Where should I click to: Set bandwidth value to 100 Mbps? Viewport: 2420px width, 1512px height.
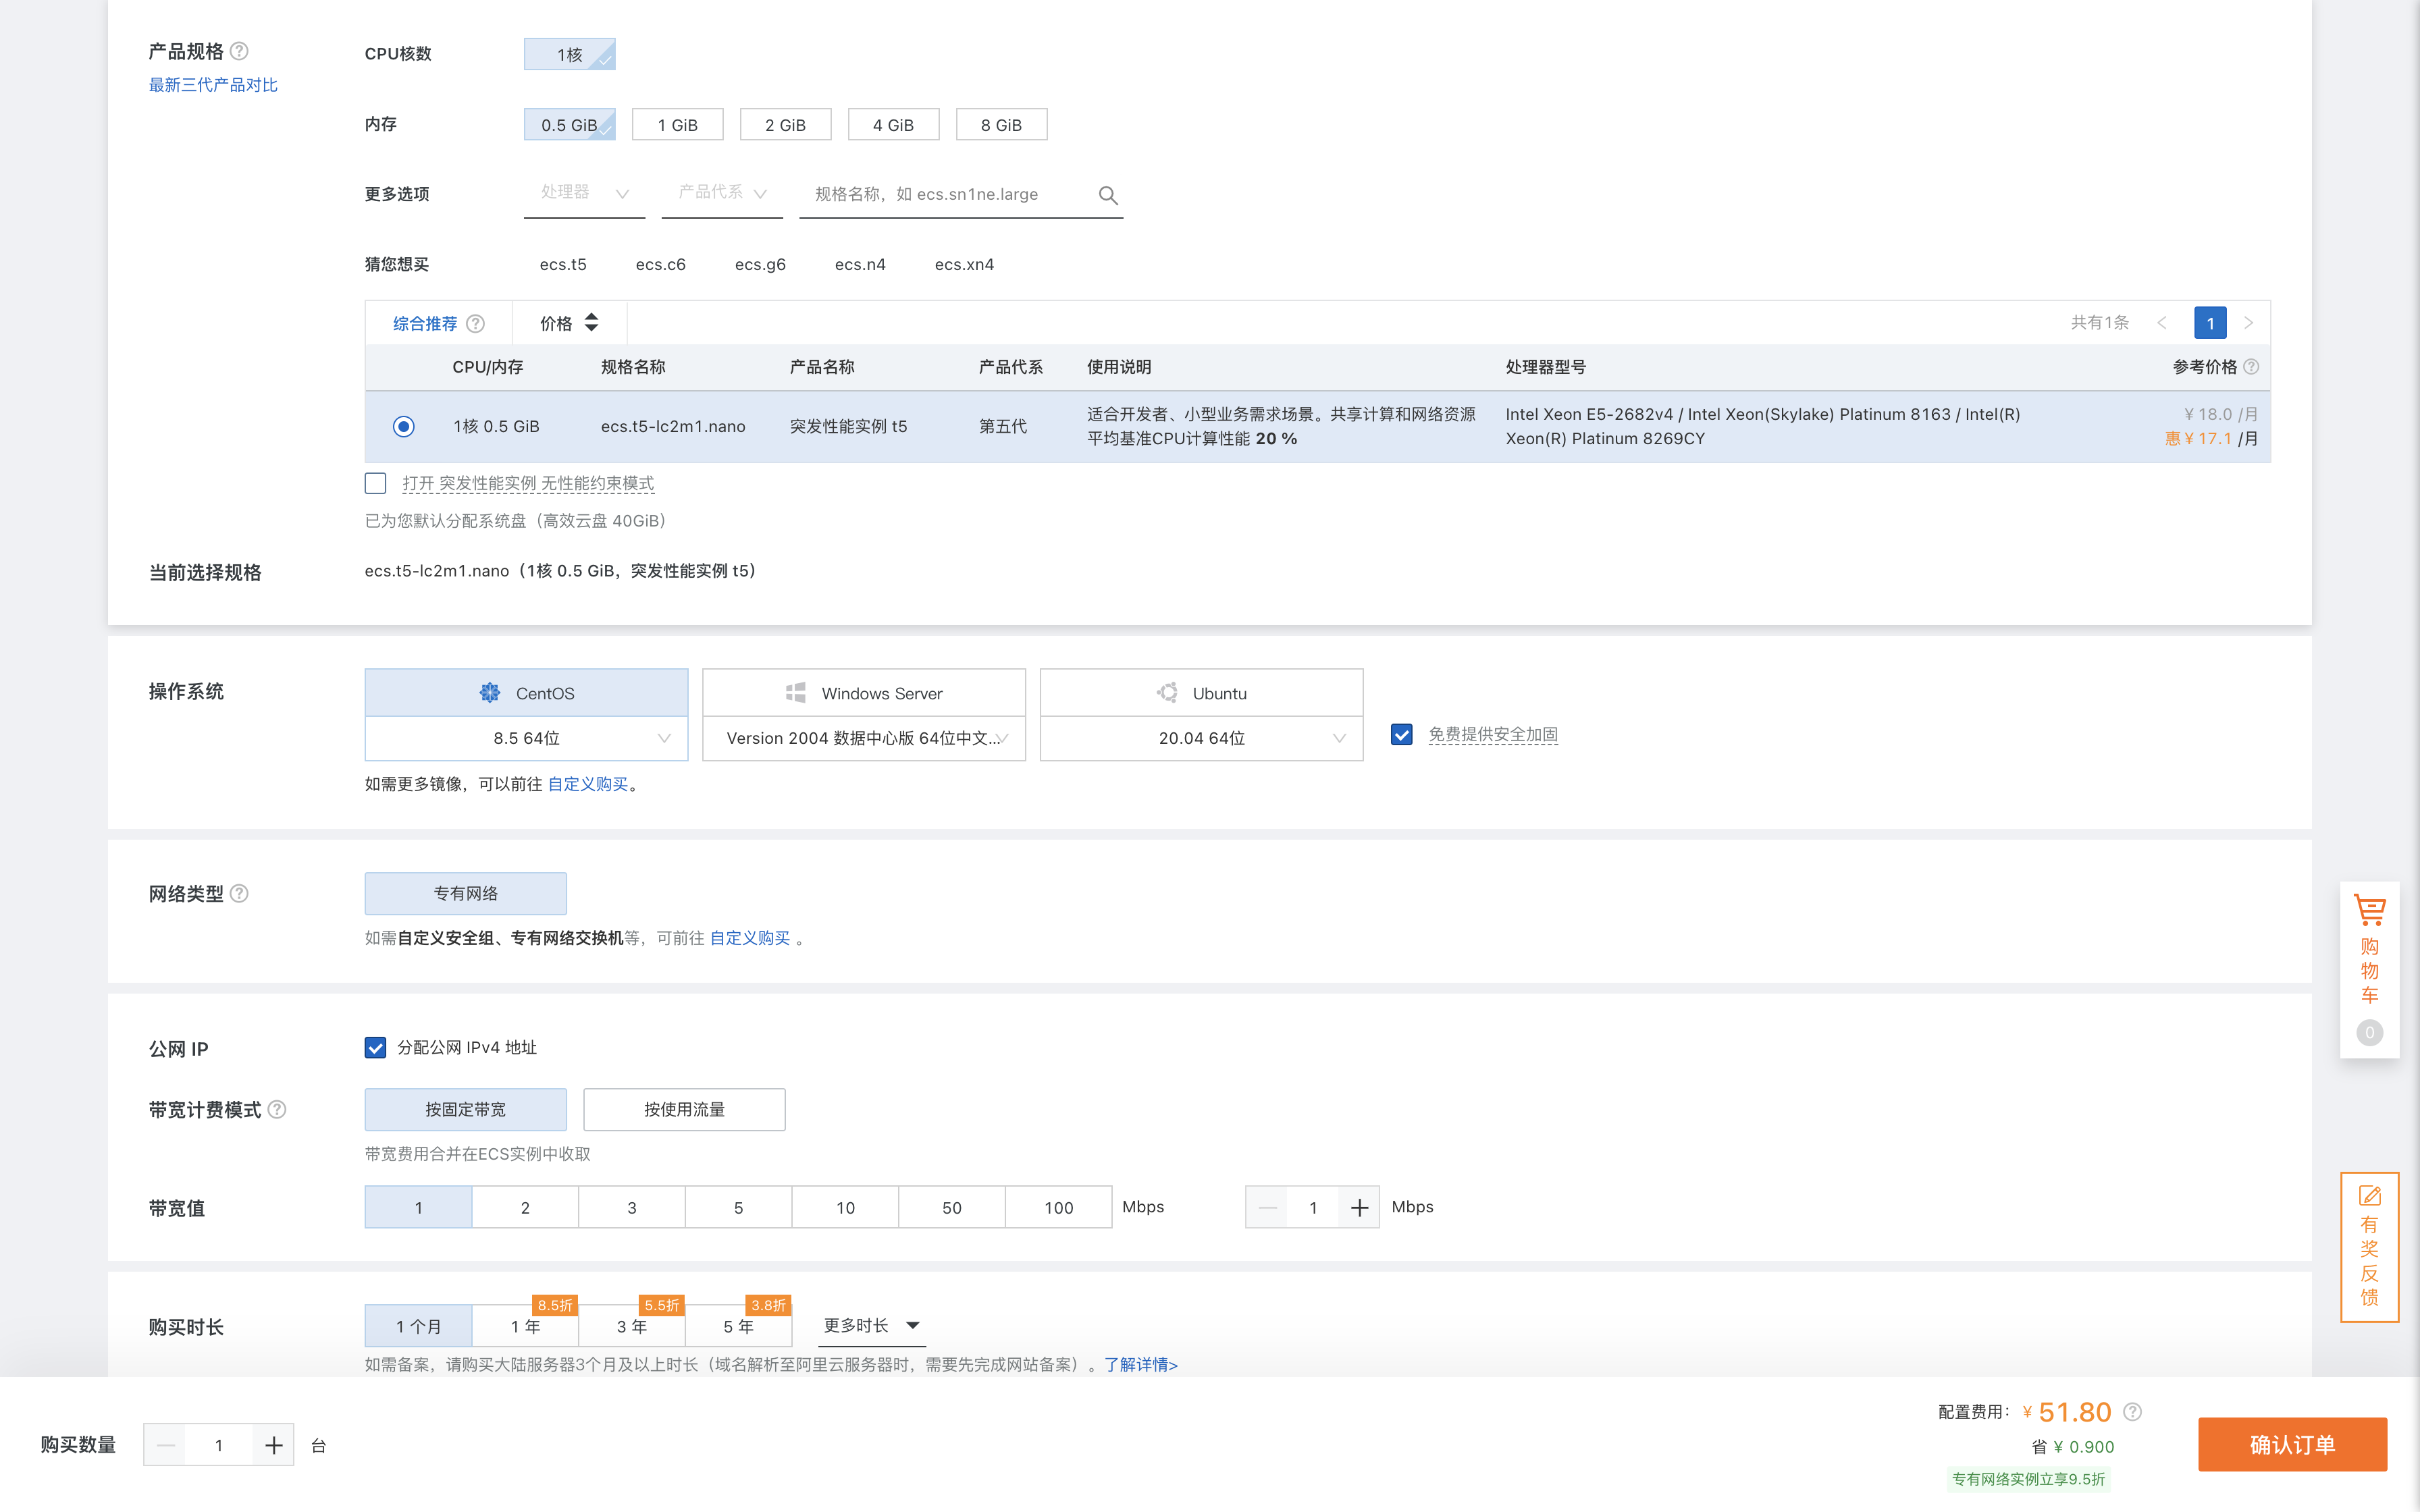[x=1058, y=1207]
